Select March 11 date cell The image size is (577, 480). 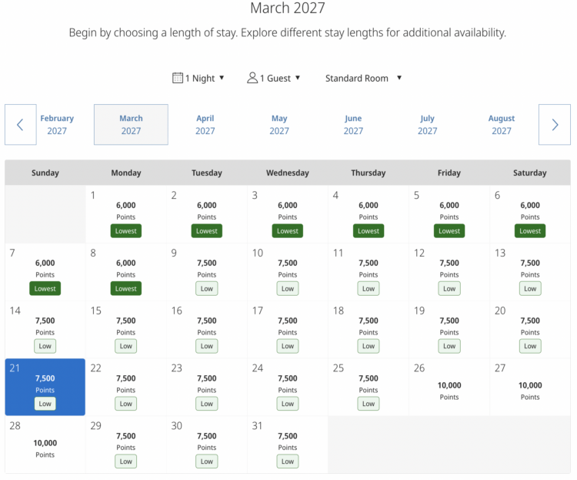coord(369,272)
